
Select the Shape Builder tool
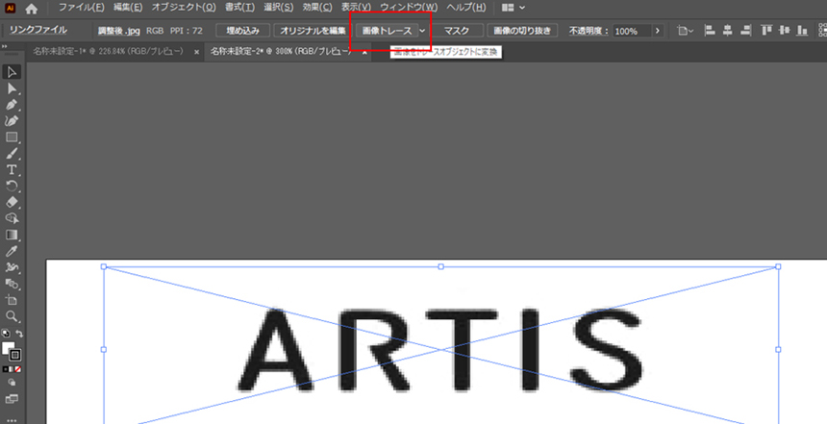(x=12, y=218)
